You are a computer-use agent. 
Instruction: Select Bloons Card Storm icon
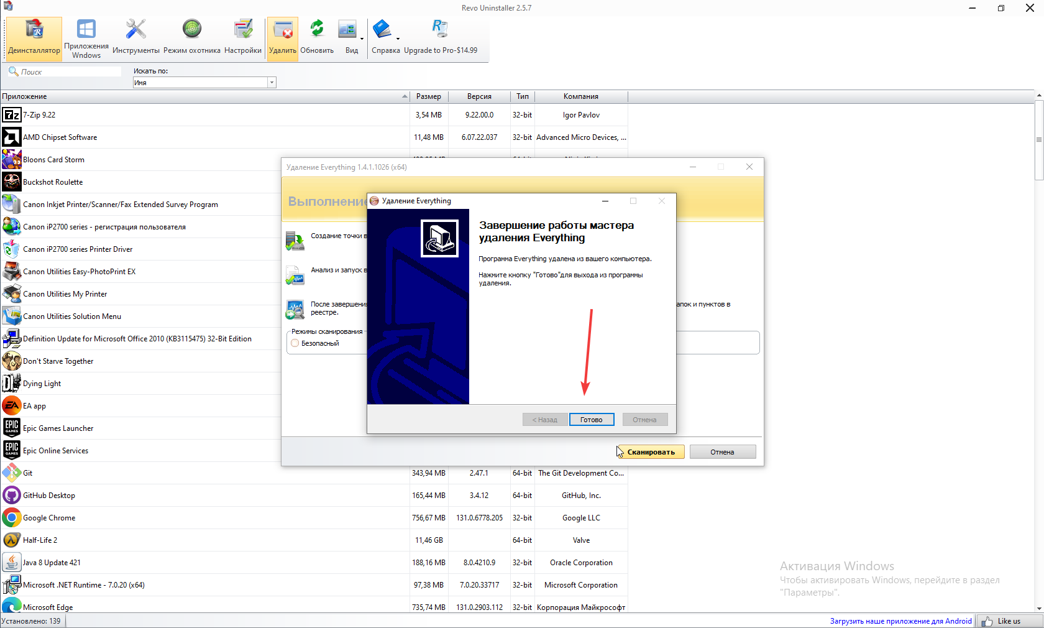(12, 160)
